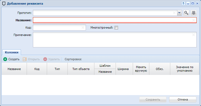The height and width of the screenshot is (106, 201).
Task: Click the Код column header
Action: tap(37, 69)
